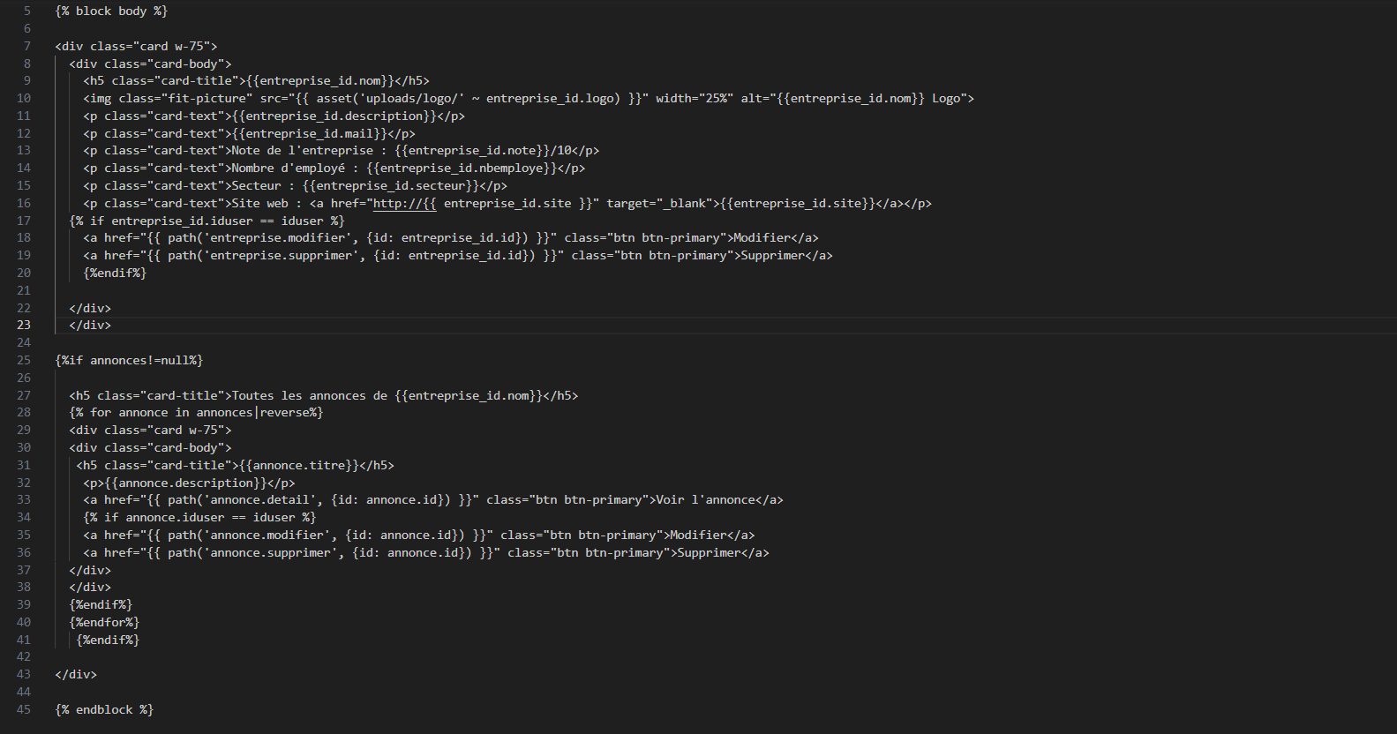Image resolution: width=1397 pixels, height=734 pixels.
Task: Click the '{%endfor%}' tag
Action: pyautogui.click(x=104, y=622)
